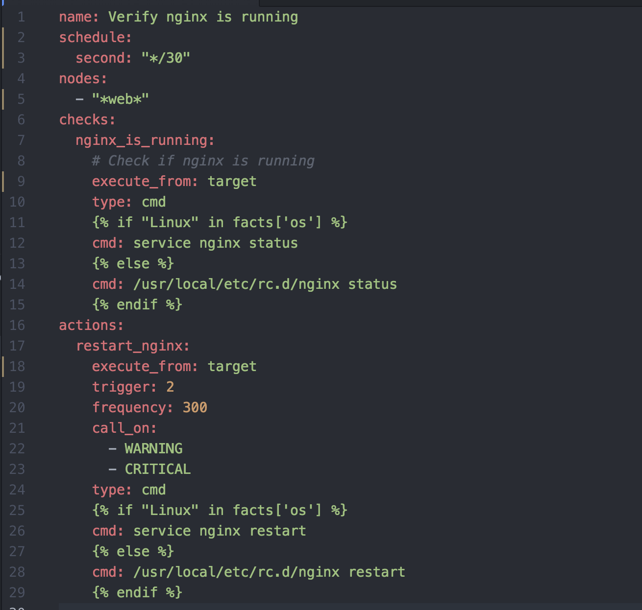
Task: Click line number 20 in the gutter
Action: tap(17, 408)
